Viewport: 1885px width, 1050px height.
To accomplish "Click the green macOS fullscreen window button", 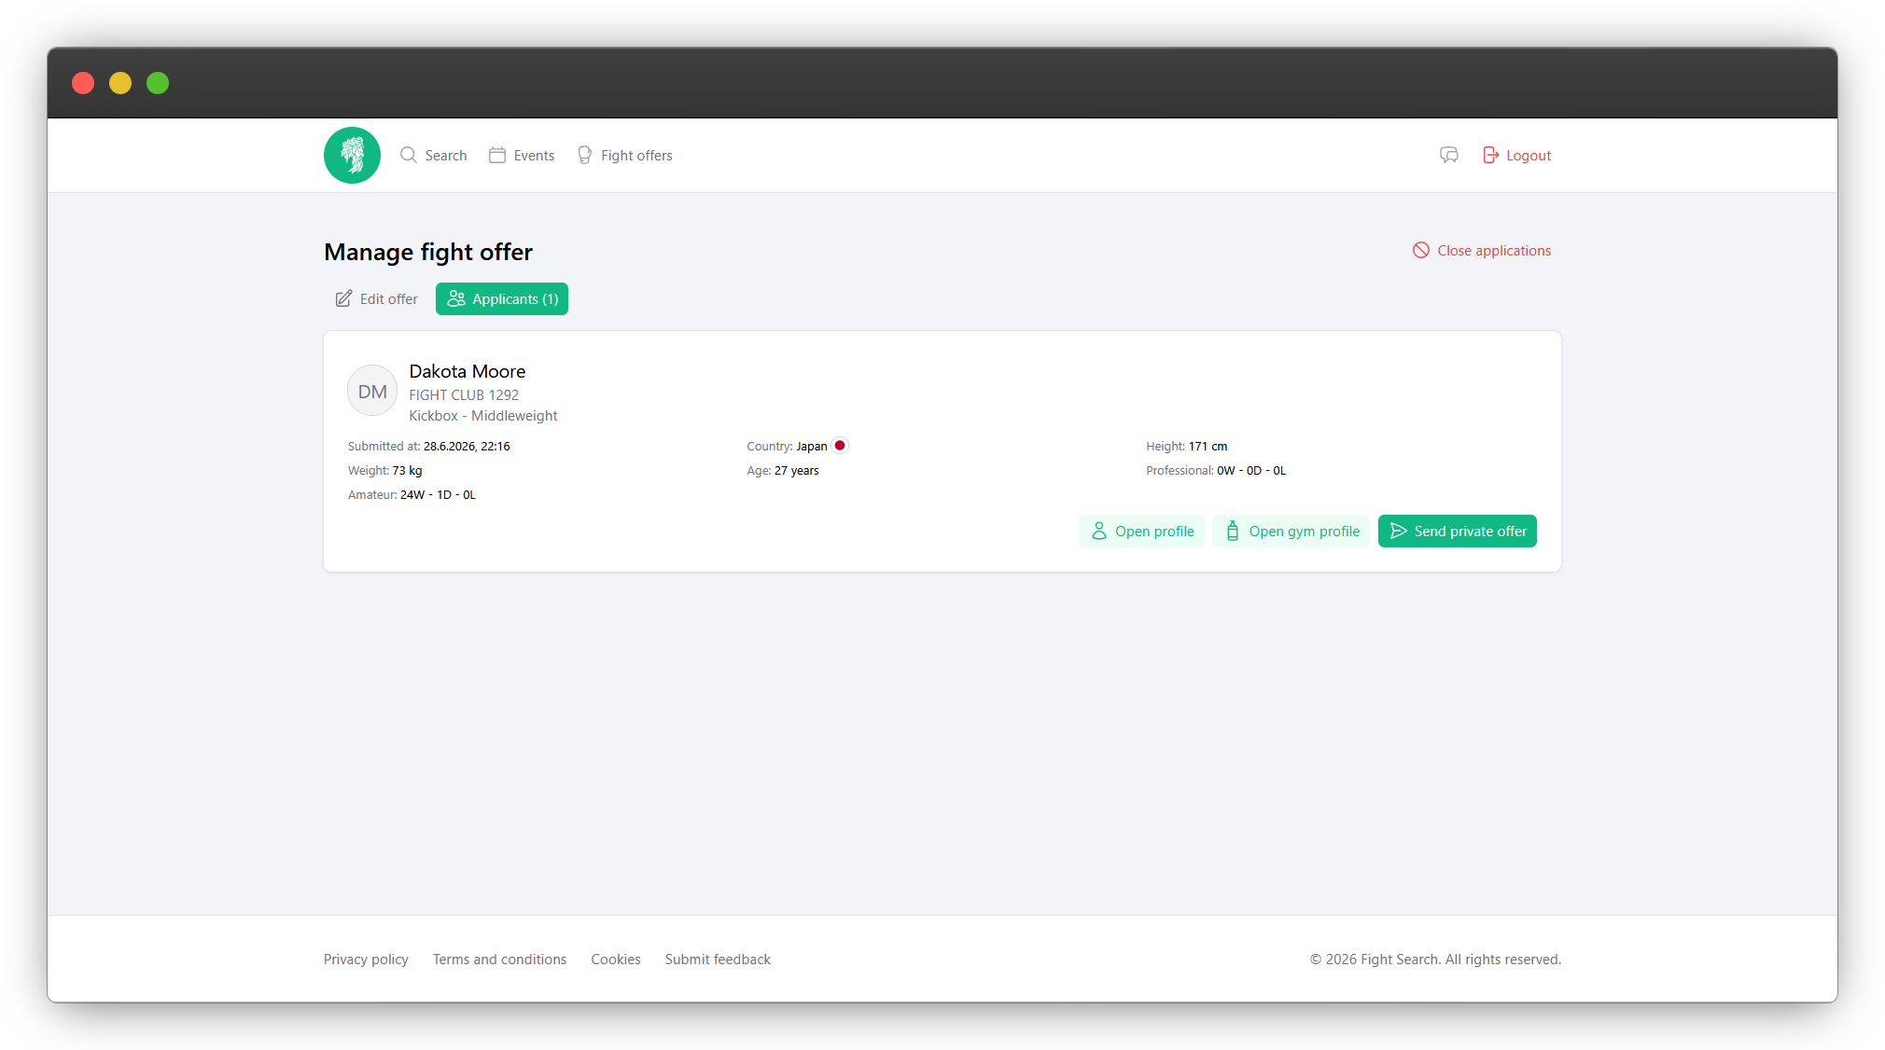I will pyautogui.click(x=158, y=83).
